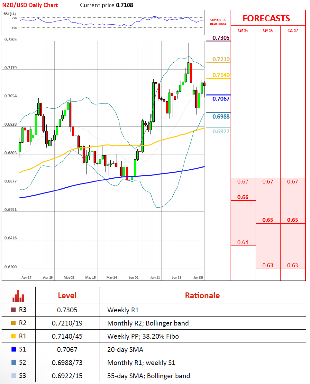This screenshot has width=310, height=384.
Task: Click the 0.6922/15 level cell
Action: [x=67, y=376]
